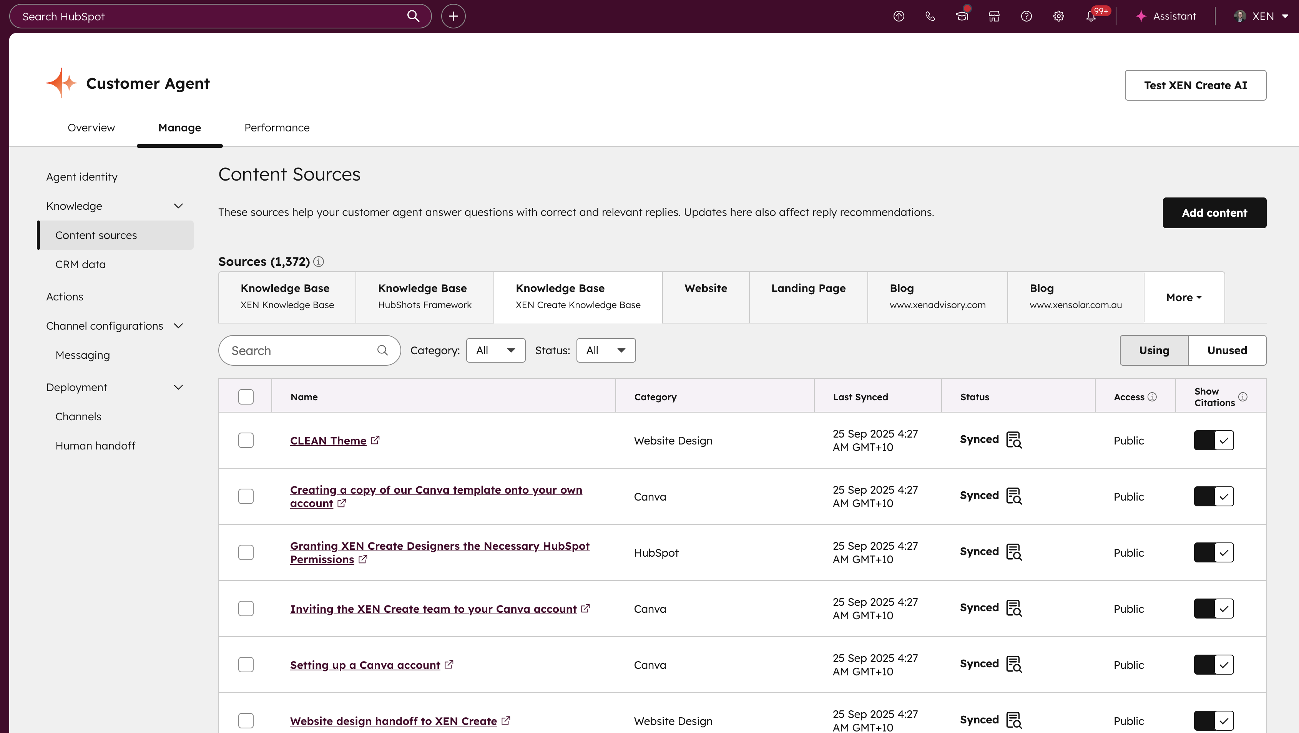Switch to the Performance tab
The image size is (1299, 733).
point(277,128)
